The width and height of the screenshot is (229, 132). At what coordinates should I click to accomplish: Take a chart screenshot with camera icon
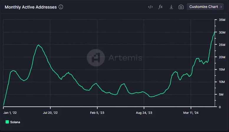(181, 7)
